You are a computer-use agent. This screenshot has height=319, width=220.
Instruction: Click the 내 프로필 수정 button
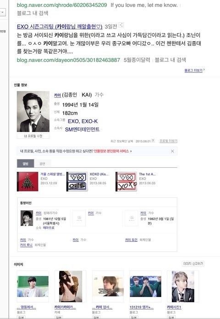tap(33, 136)
